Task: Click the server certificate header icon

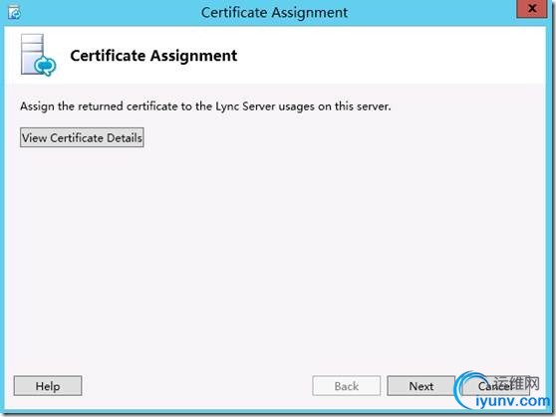Action: 38,55
